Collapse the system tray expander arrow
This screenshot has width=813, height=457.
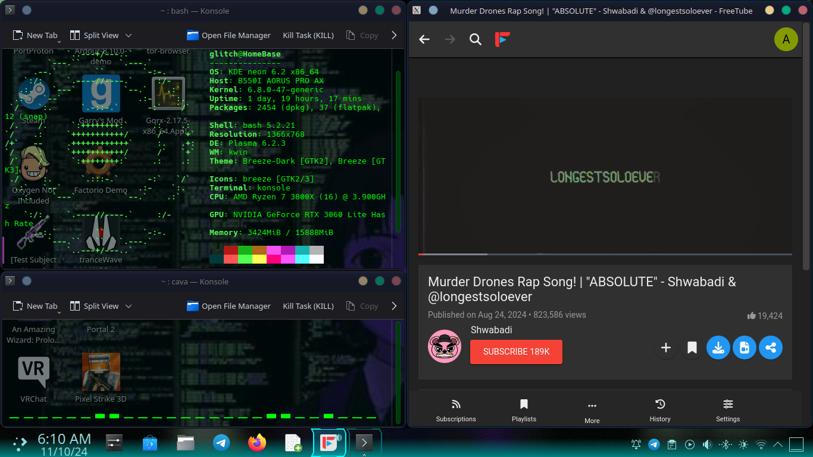[777, 444]
